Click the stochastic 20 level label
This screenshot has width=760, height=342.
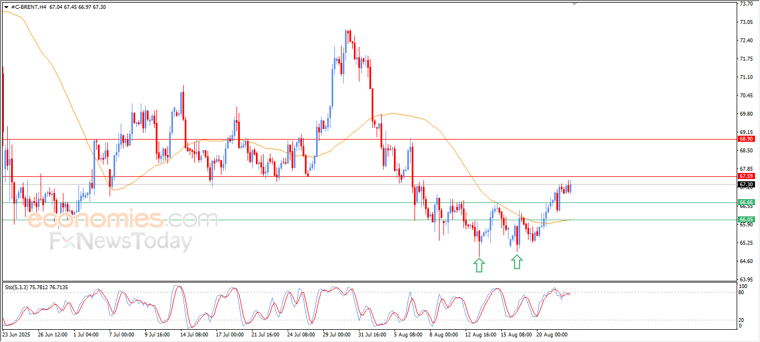[x=742, y=320]
